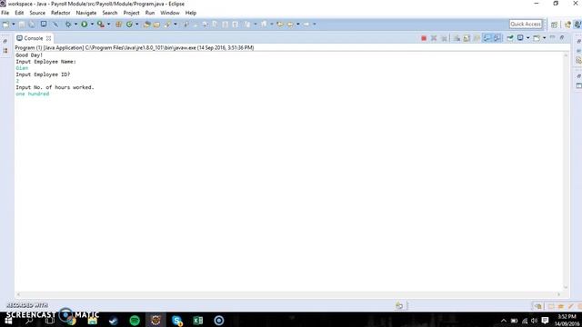Open the Search menu
This screenshot has width=582, height=327.
[x=110, y=13]
